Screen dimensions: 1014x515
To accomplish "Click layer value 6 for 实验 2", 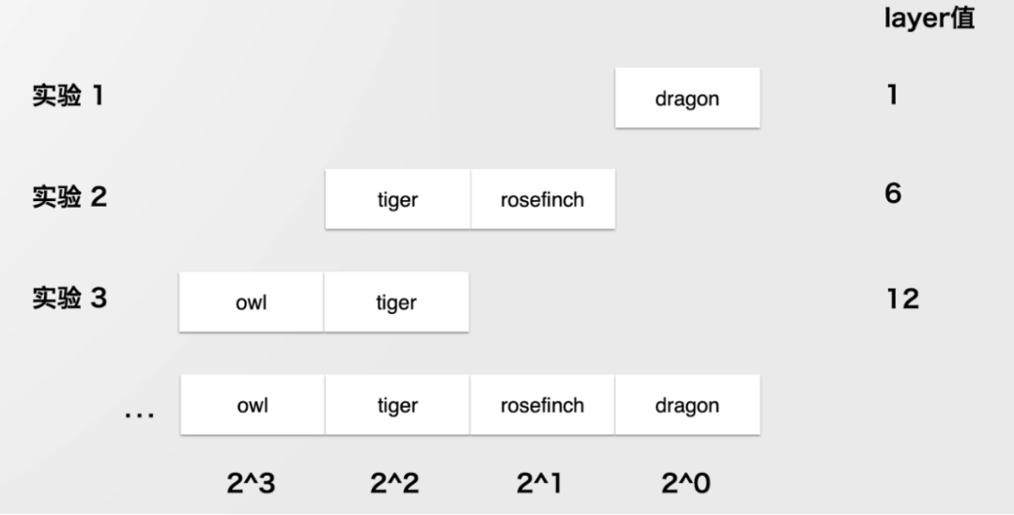I will (x=893, y=195).
